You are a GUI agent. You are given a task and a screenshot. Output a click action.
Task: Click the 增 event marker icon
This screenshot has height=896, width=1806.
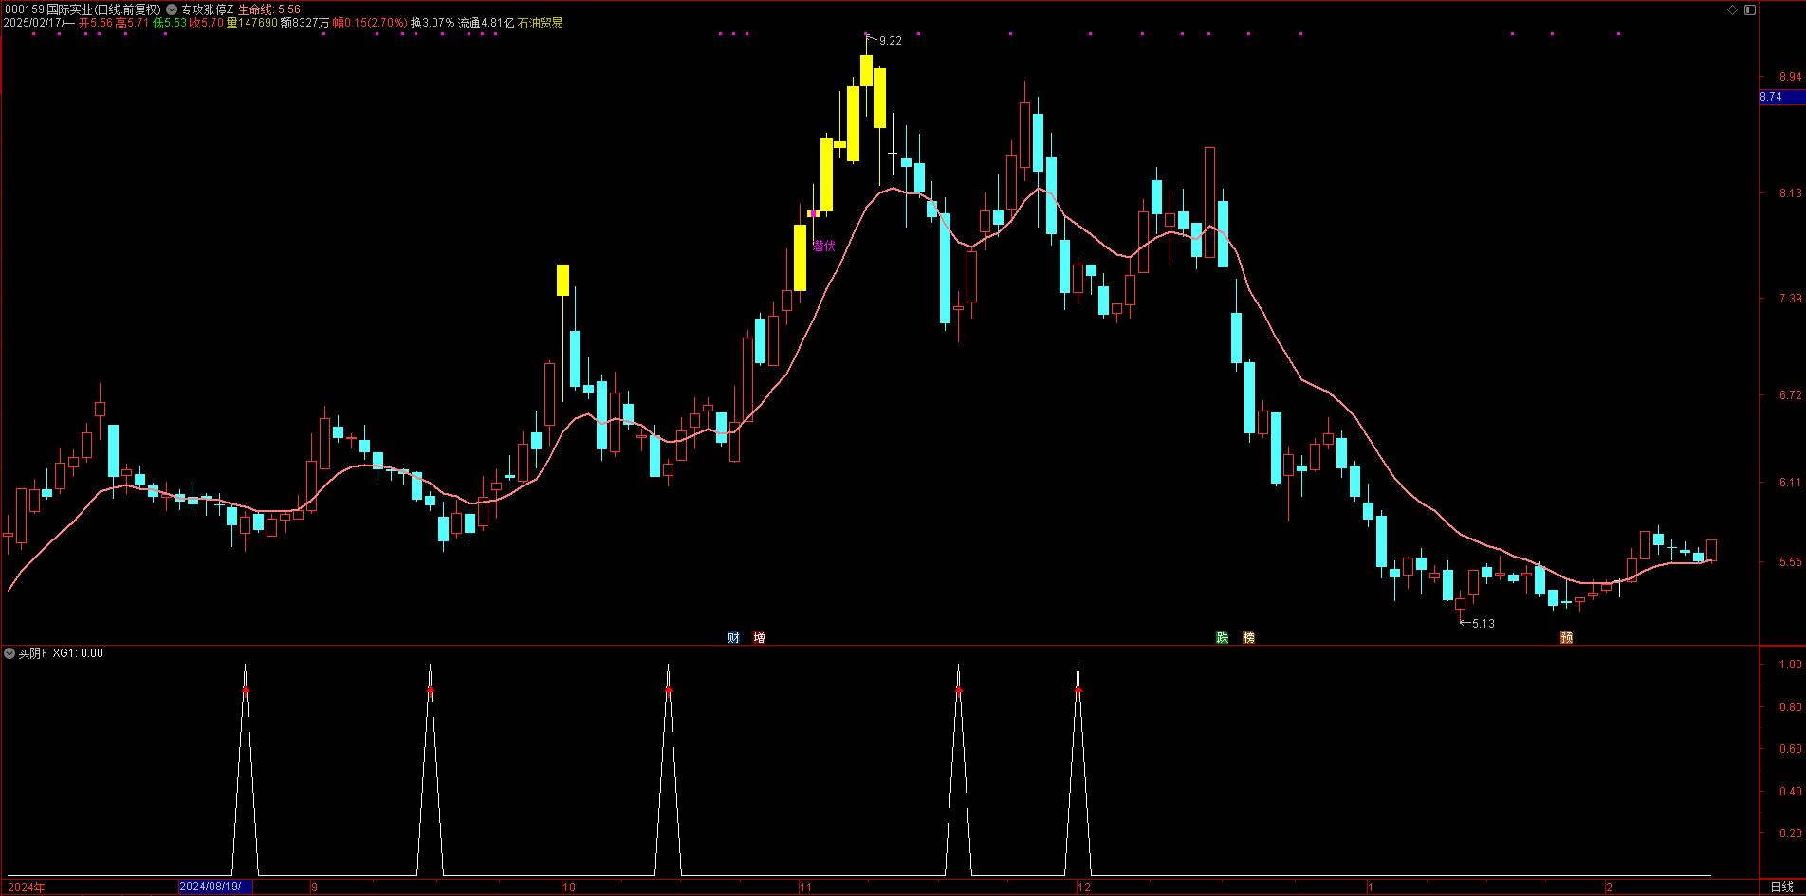pyautogui.click(x=760, y=638)
